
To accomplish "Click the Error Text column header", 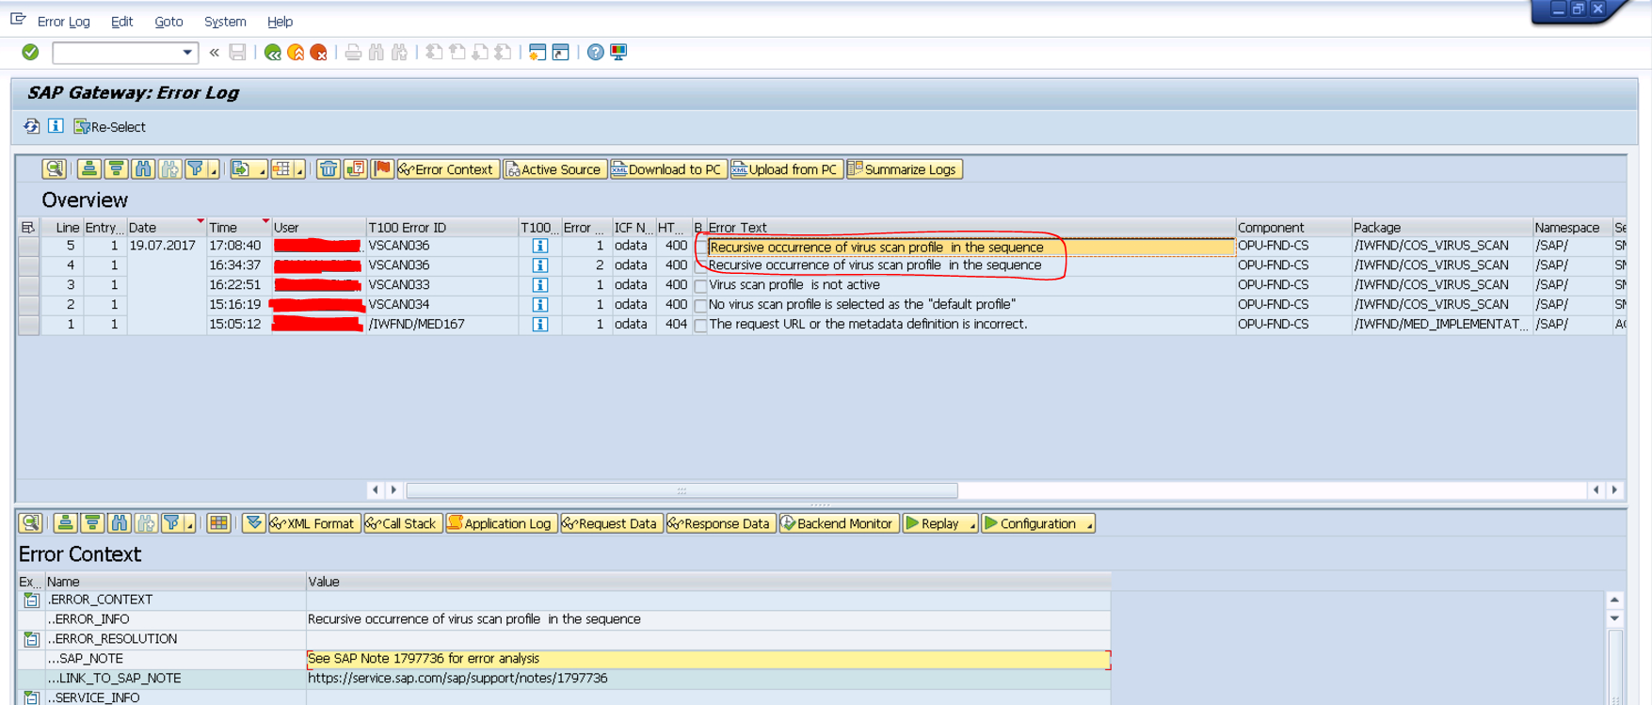I will click(x=970, y=227).
